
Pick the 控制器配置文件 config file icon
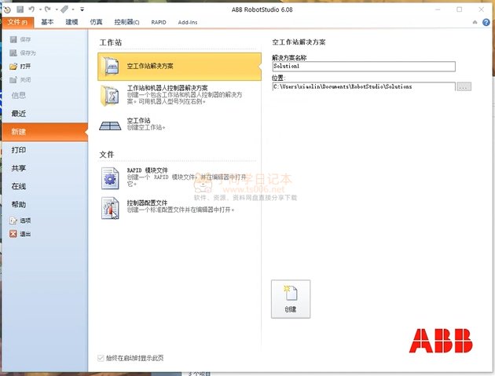pyautogui.click(x=110, y=209)
